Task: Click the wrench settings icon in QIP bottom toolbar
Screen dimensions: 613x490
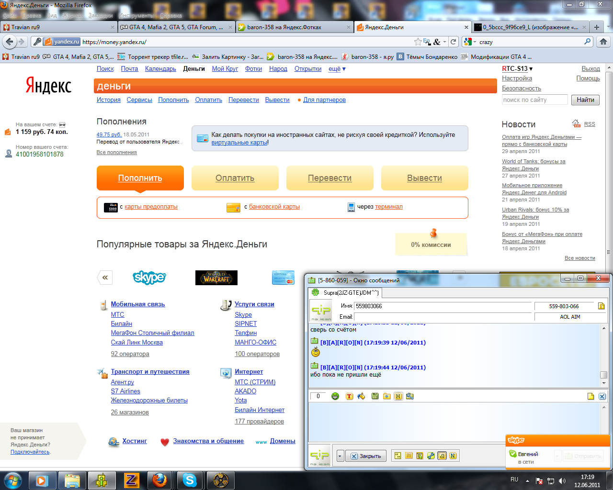Action: (431, 456)
